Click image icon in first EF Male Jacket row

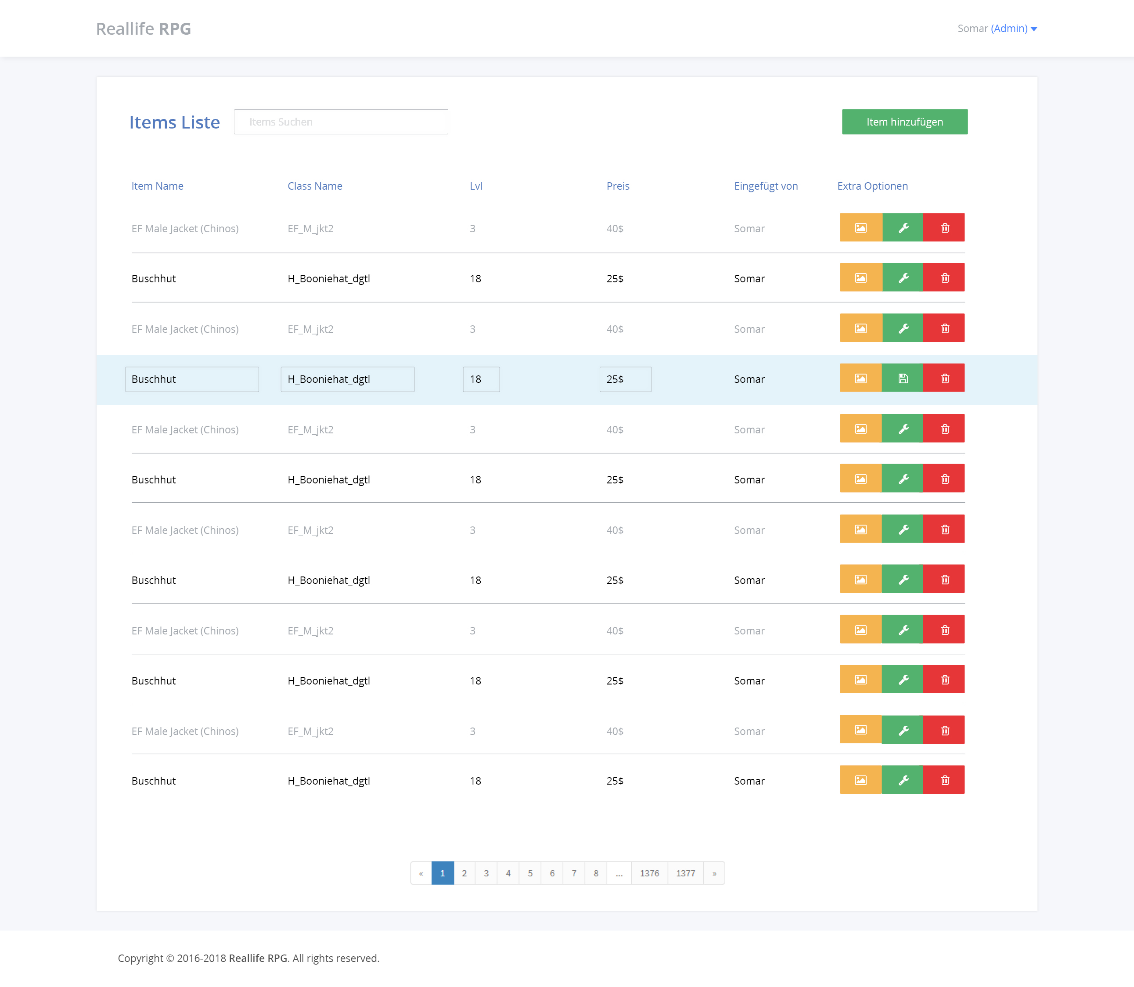pos(860,227)
